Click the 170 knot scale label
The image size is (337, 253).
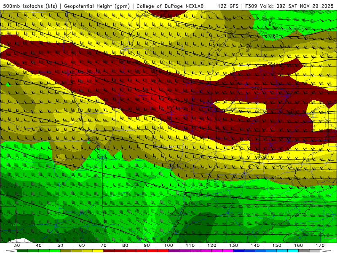point(320,245)
